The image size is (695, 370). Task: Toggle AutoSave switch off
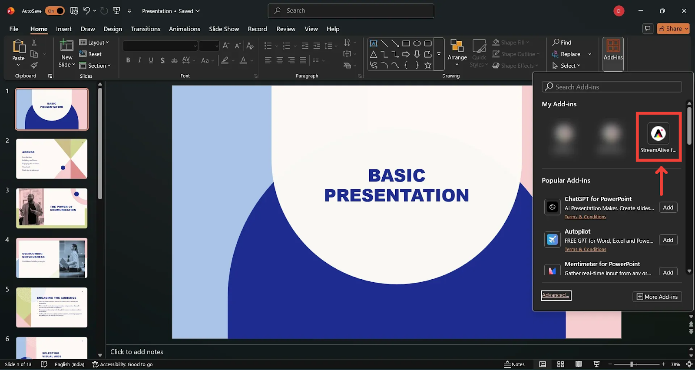coord(55,11)
